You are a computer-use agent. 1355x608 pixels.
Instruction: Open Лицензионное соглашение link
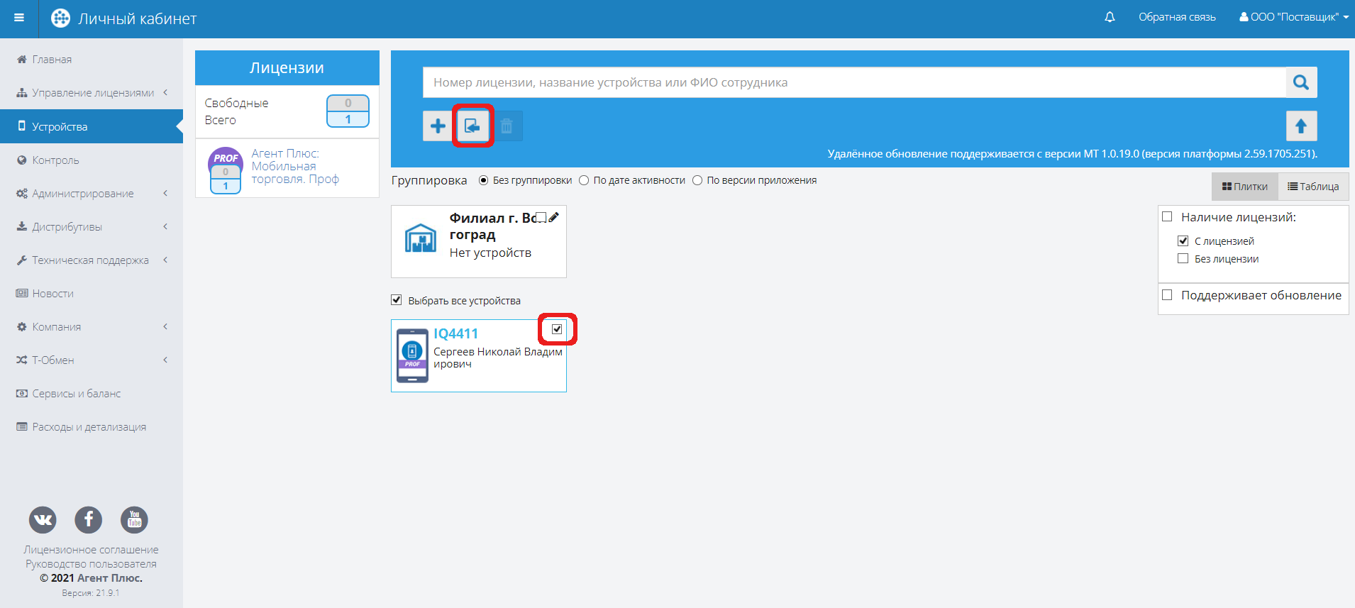(92, 550)
